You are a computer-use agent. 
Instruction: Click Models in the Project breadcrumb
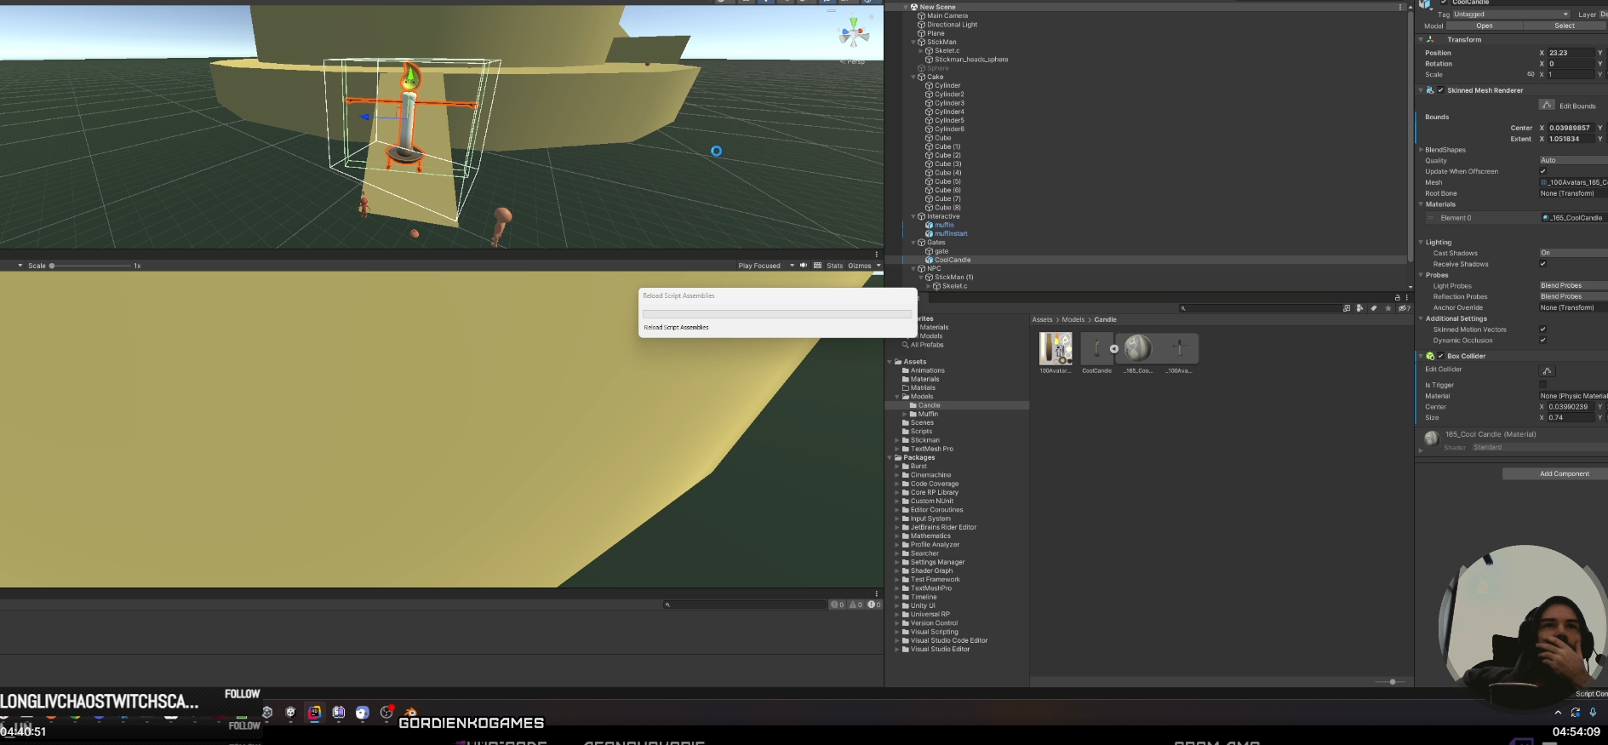[x=1073, y=320]
